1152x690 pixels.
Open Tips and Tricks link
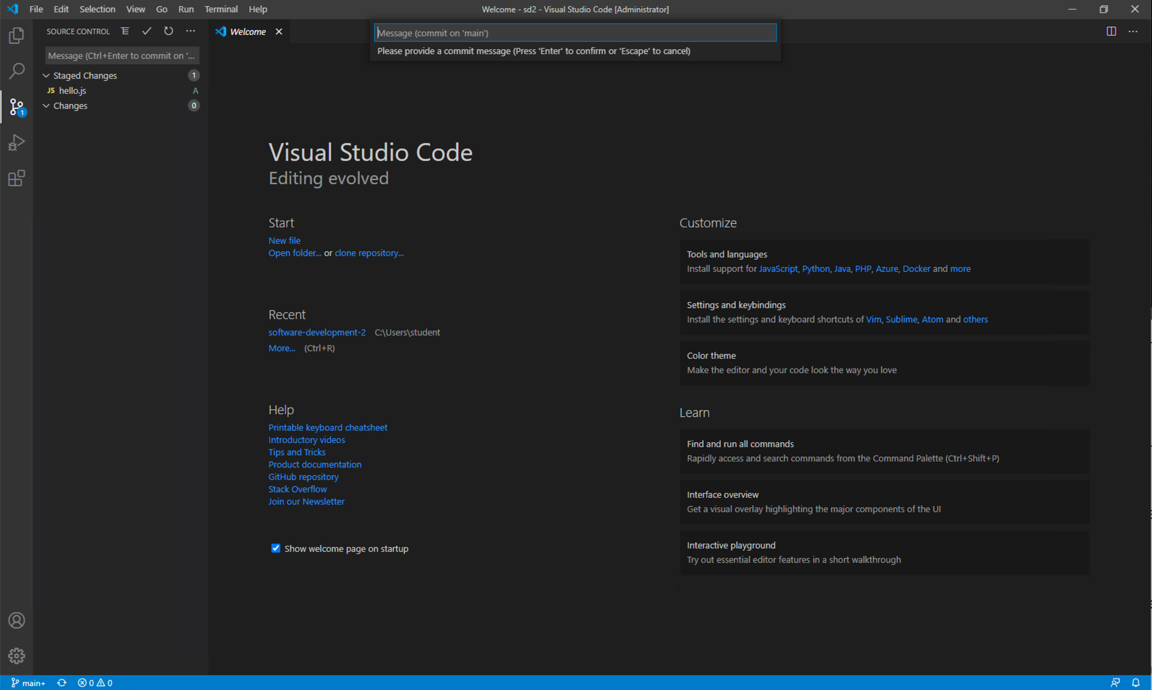(296, 452)
